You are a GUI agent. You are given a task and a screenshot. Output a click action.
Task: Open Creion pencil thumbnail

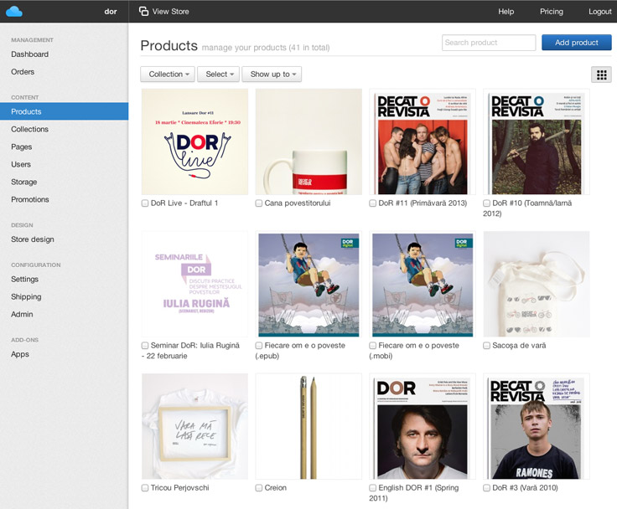pyautogui.click(x=308, y=426)
